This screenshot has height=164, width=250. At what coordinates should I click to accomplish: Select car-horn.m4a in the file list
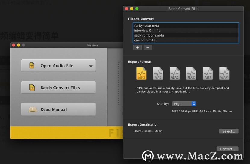click(186, 40)
